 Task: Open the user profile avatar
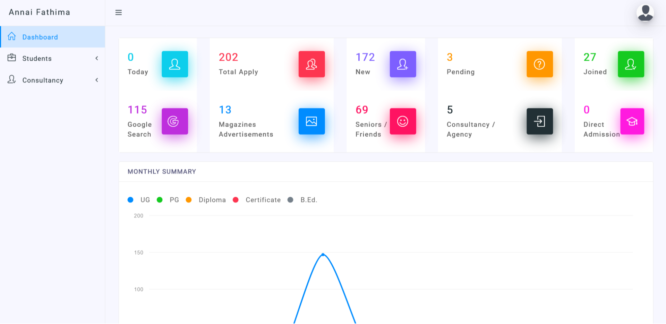tap(645, 13)
